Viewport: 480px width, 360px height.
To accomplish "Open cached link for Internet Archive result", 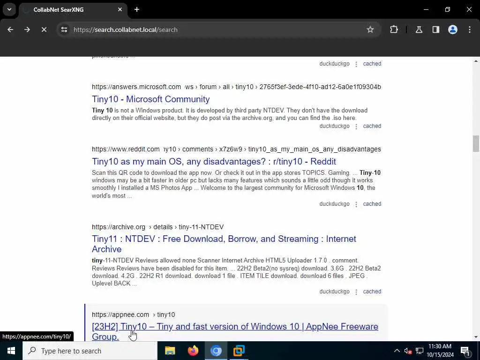I will pyautogui.click(x=372, y=292).
